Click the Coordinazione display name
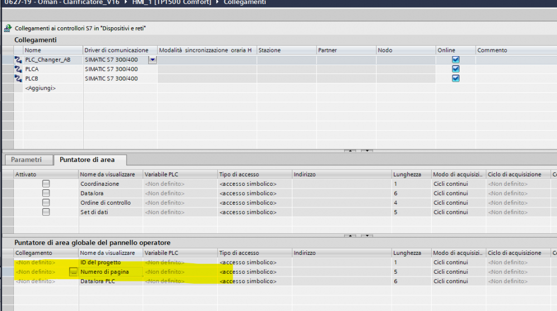This screenshot has width=557, height=311. tap(100, 184)
